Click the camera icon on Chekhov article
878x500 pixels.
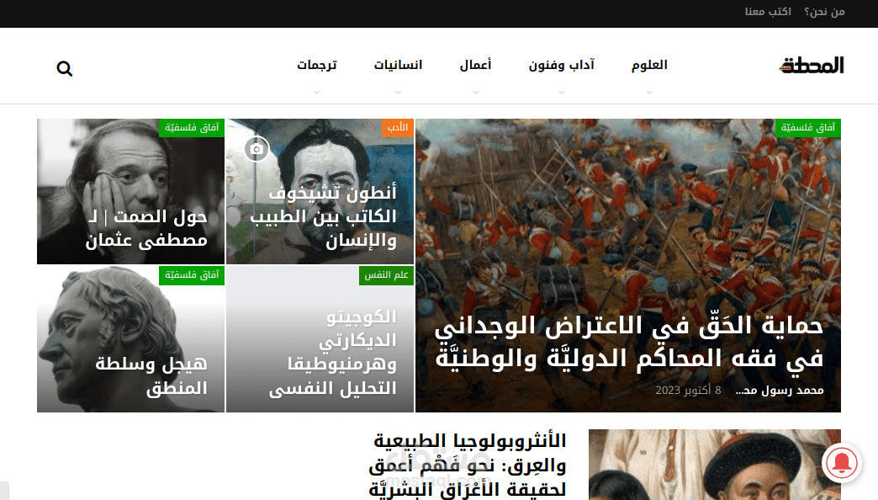pos(257,149)
